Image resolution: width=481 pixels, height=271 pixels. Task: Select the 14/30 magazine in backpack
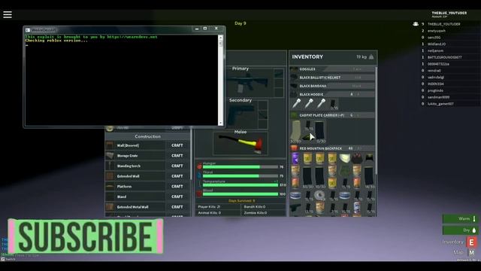tap(369, 177)
